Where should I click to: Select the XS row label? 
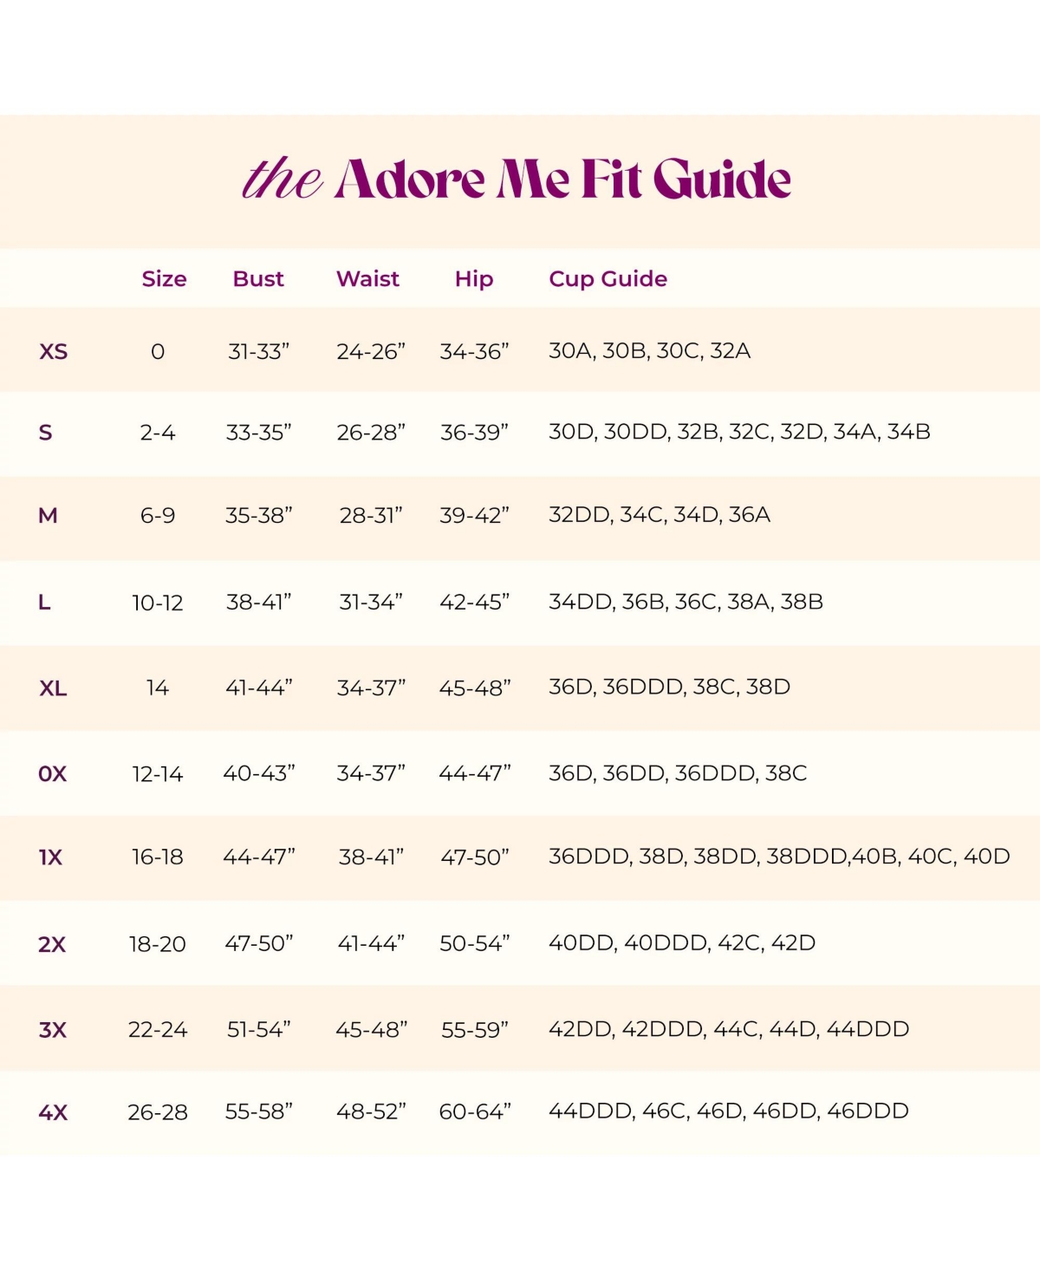click(x=53, y=351)
